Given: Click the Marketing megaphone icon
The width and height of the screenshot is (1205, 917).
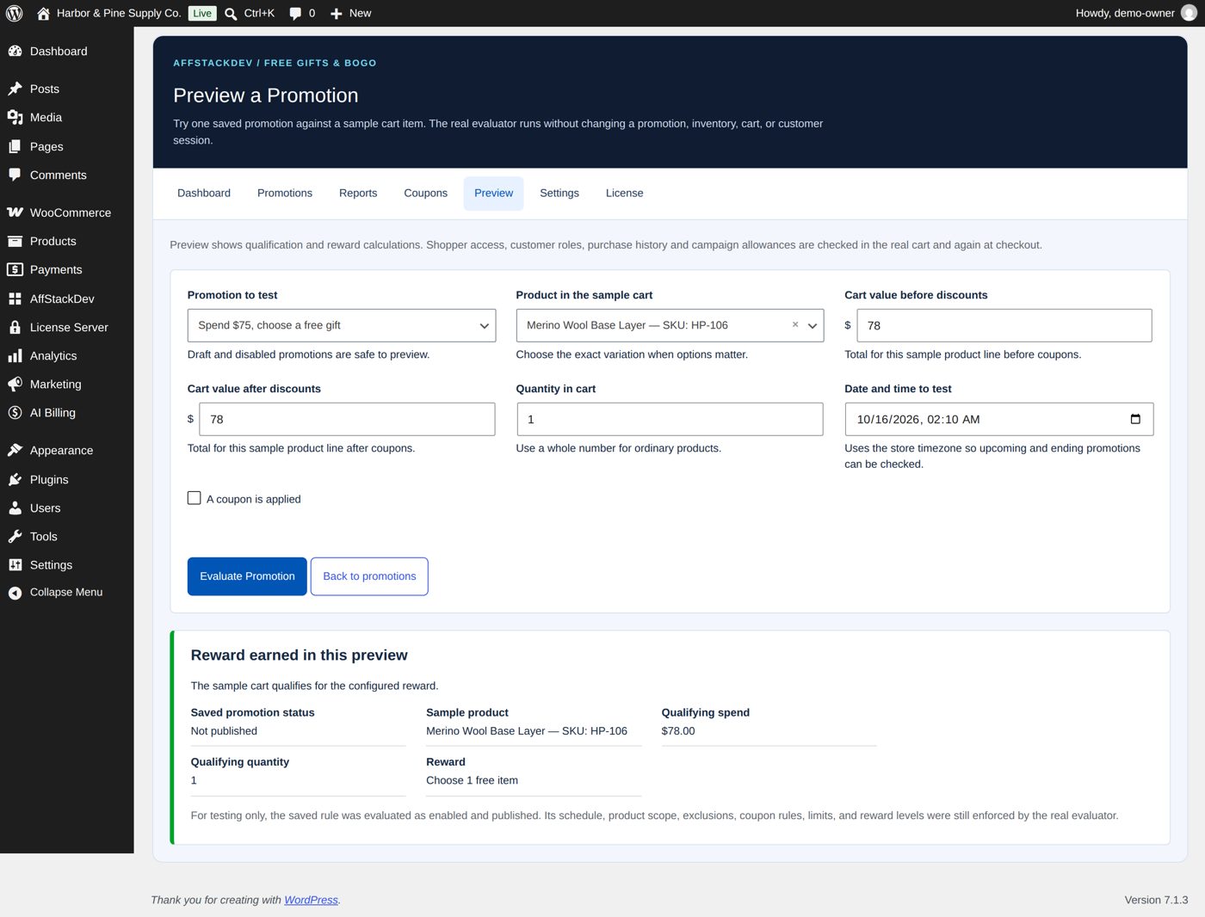Looking at the screenshot, I should pos(15,384).
